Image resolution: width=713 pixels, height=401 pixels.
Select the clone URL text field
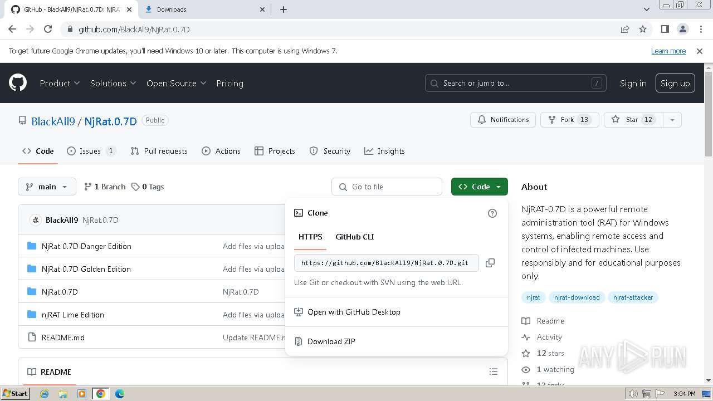tap(387, 263)
